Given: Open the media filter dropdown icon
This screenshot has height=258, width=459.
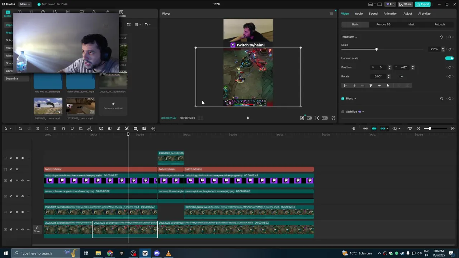Looking at the screenshot, I should pos(147,24).
